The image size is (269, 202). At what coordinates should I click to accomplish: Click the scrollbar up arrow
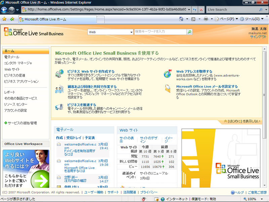coord(264,49)
